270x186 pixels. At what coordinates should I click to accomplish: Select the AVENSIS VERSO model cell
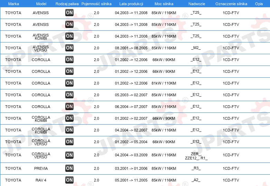pyautogui.click(x=41, y=48)
